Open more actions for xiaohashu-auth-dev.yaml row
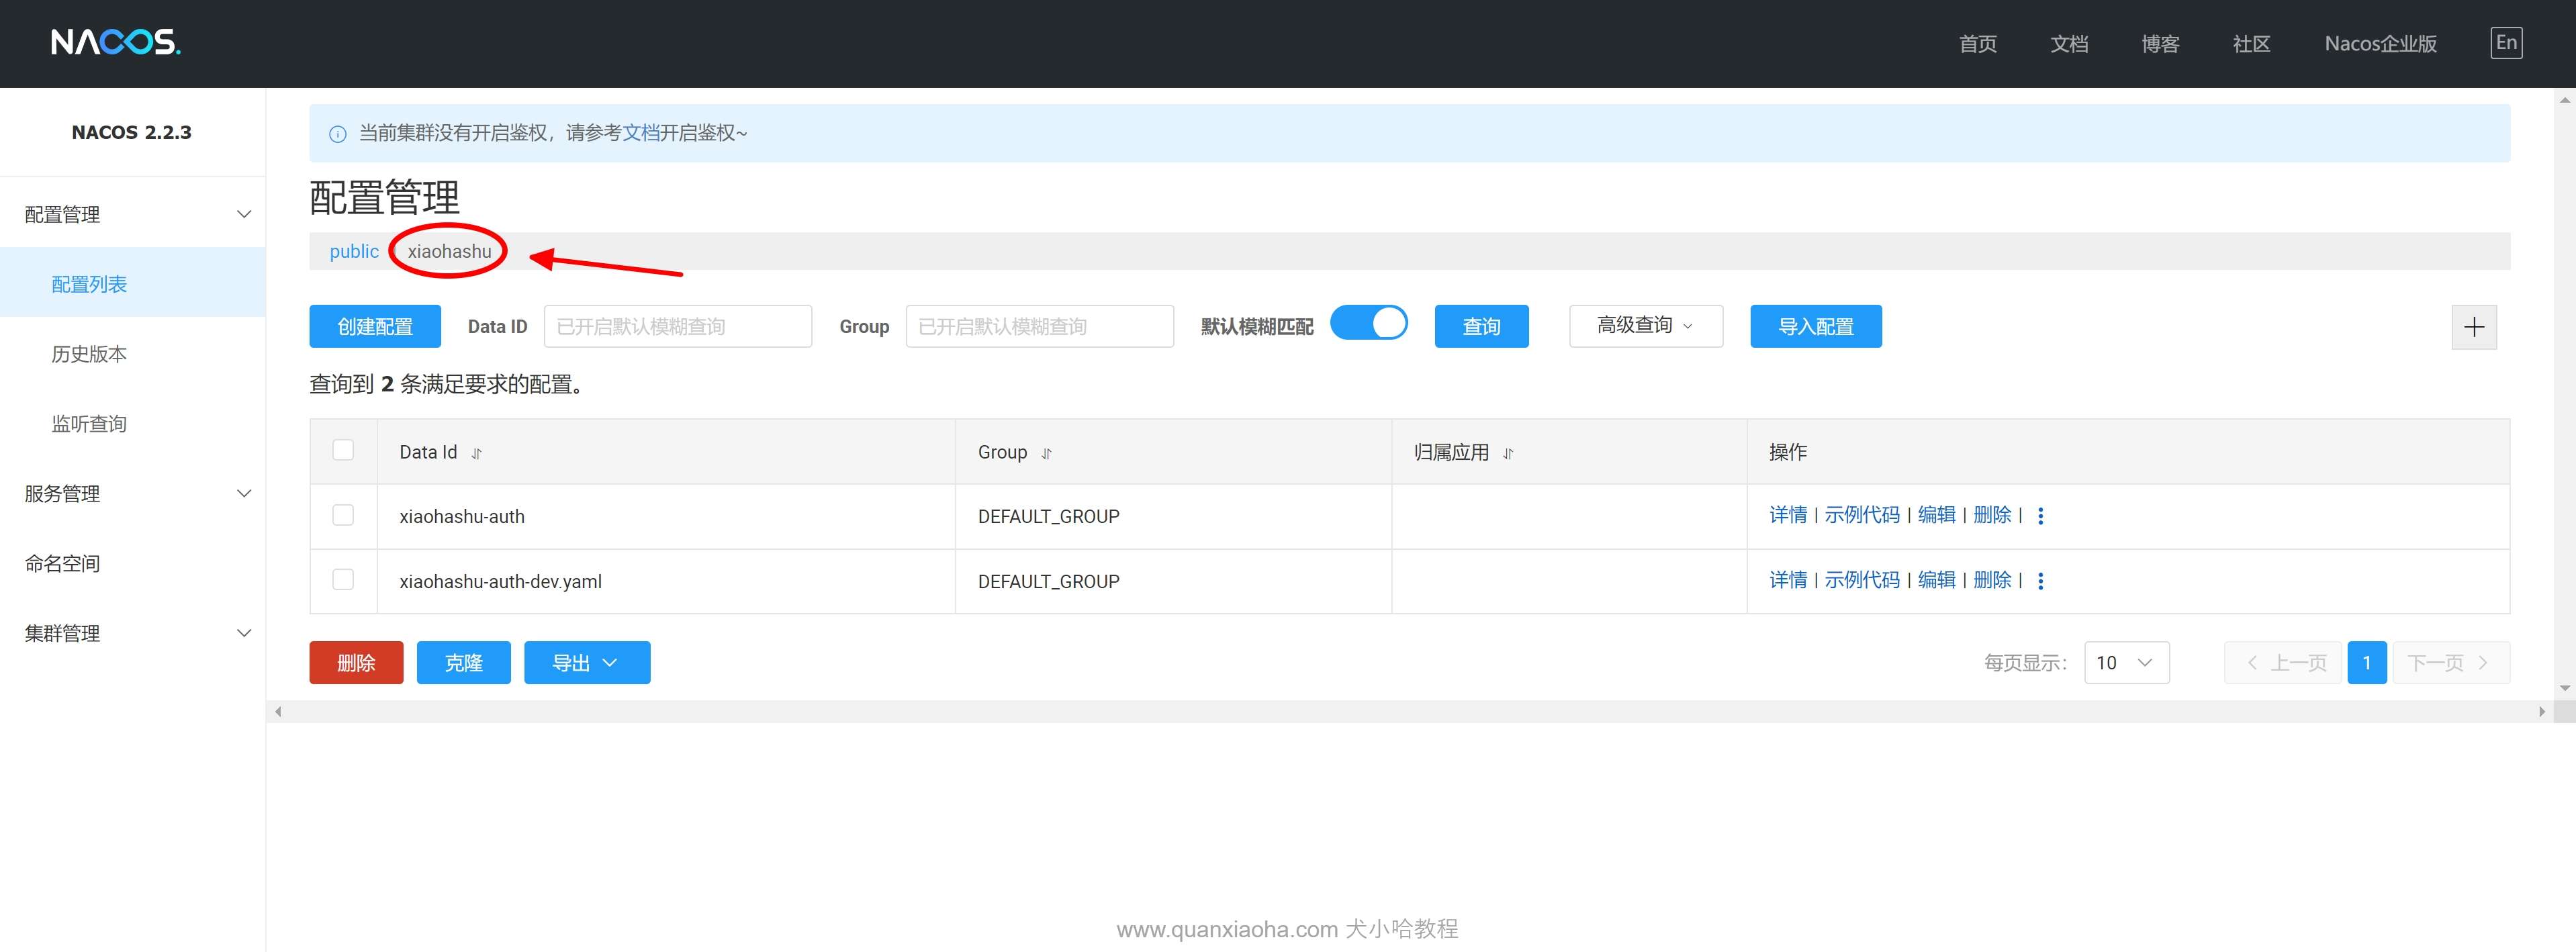Viewport: 2576px width, 952px height. (x=2040, y=581)
